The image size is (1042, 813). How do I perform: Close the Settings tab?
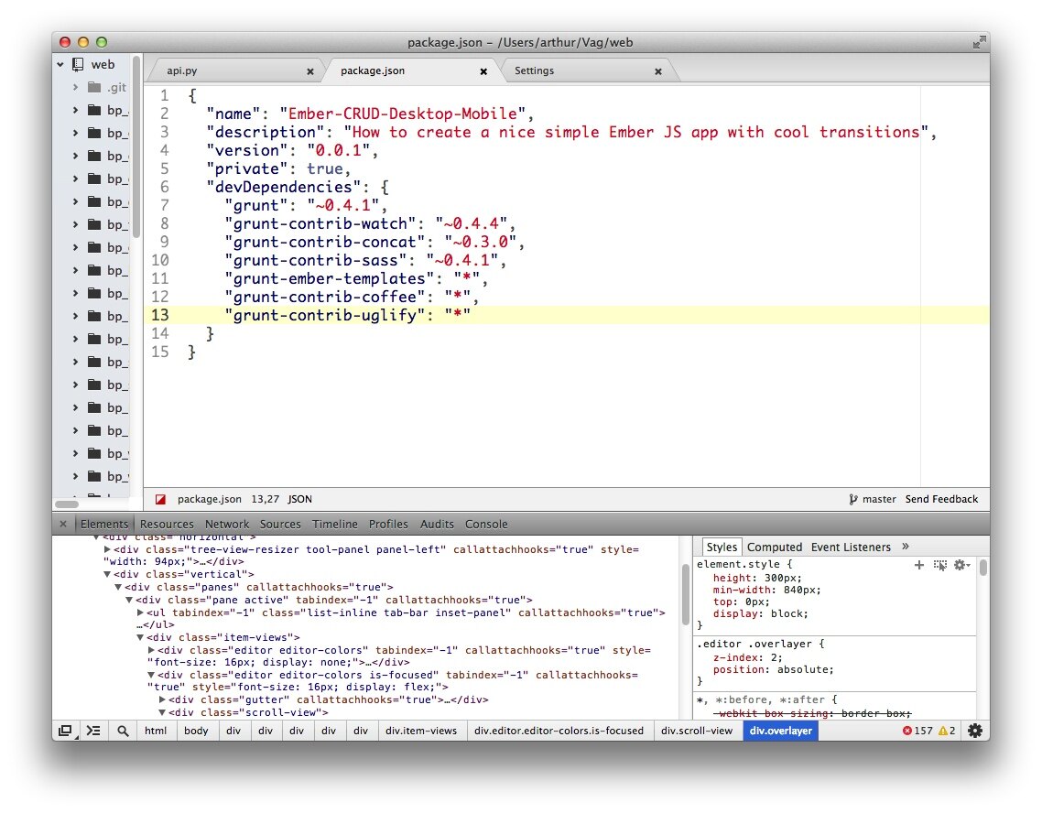click(x=658, y=71)
